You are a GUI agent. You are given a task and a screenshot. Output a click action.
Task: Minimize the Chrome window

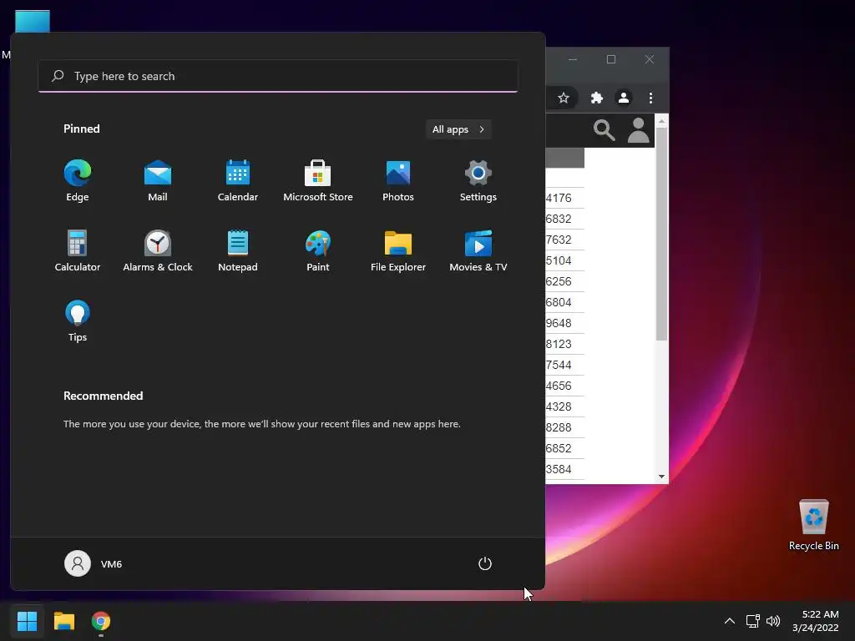[x=573, y=59]
